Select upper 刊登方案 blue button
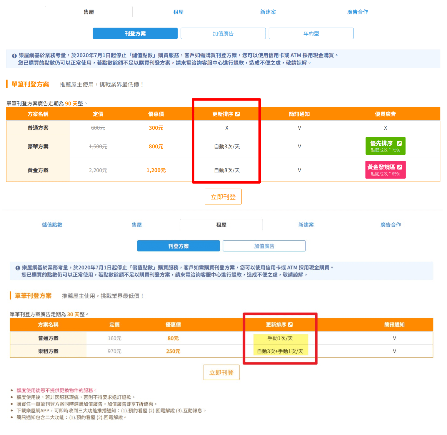Viewport: 447px width, 435px height. pos(135,33)
